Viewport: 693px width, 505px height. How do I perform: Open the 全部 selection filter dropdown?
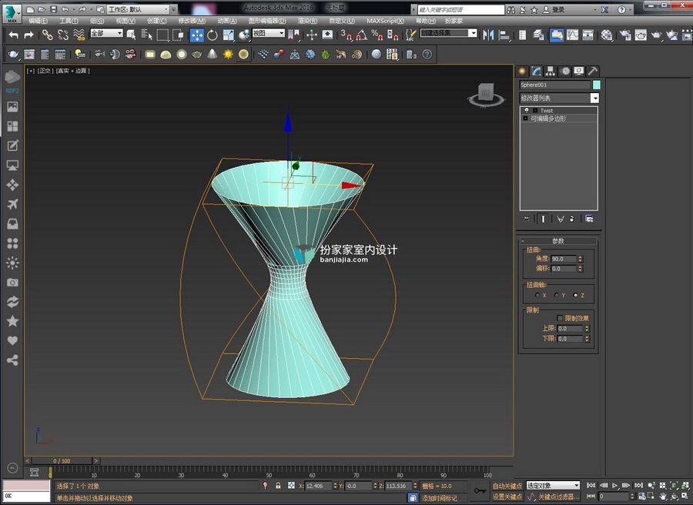106,33
